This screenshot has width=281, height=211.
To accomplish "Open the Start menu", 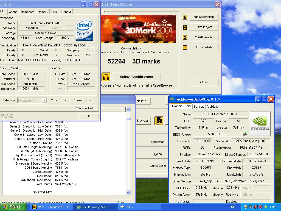I will pyautogui.click(x=13, y=207).
